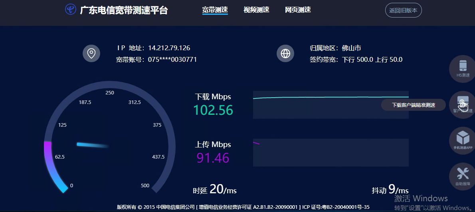Click the speedometer gauge needle

93,145
